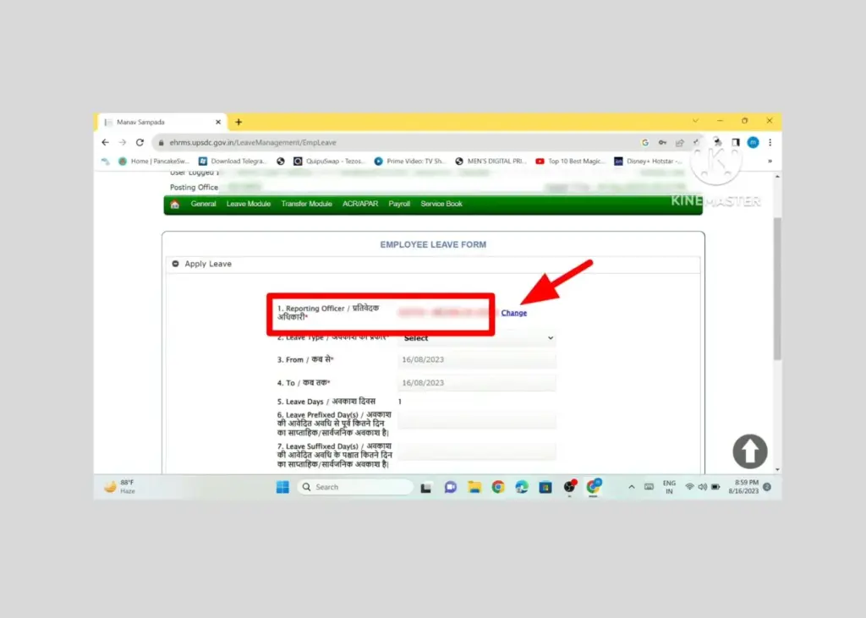Collapse the Apply Leave section
The image size is (866, 618).
coord(175,264)
